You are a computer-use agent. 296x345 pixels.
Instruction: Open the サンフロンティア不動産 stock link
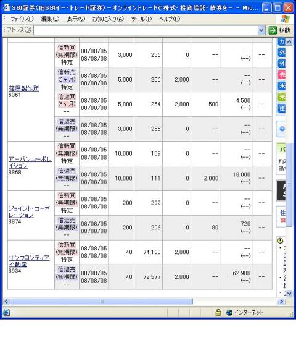point(29,261)
